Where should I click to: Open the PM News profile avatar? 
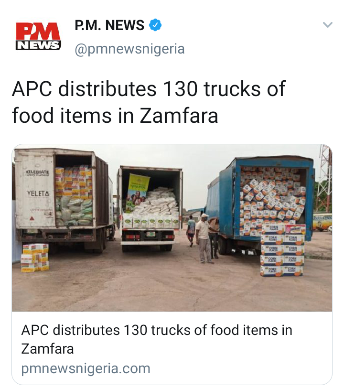[38, 36]
